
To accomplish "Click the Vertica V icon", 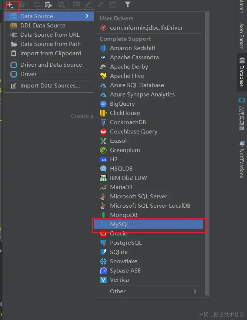I will 103,280.
